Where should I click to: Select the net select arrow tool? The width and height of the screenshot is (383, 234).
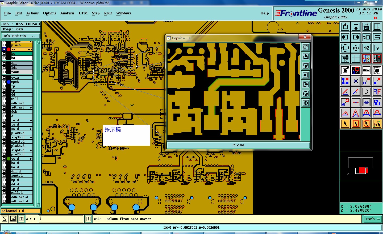[377, 123]
